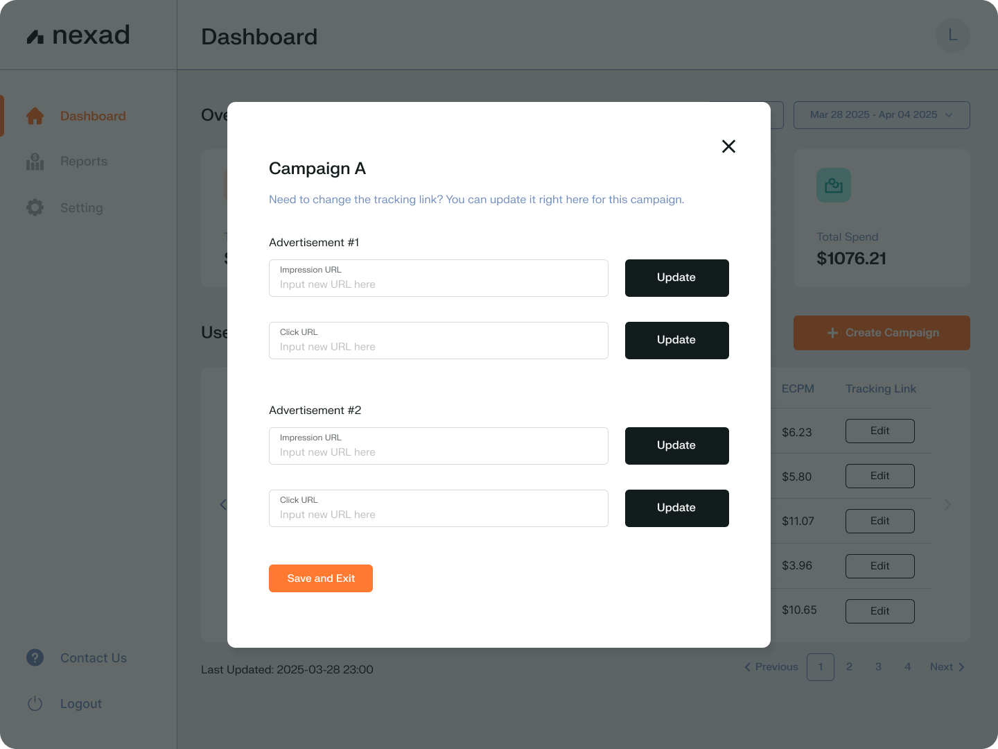
Task: Focus Advertisement #2 Impression URL field
Action: pos(439,446)
